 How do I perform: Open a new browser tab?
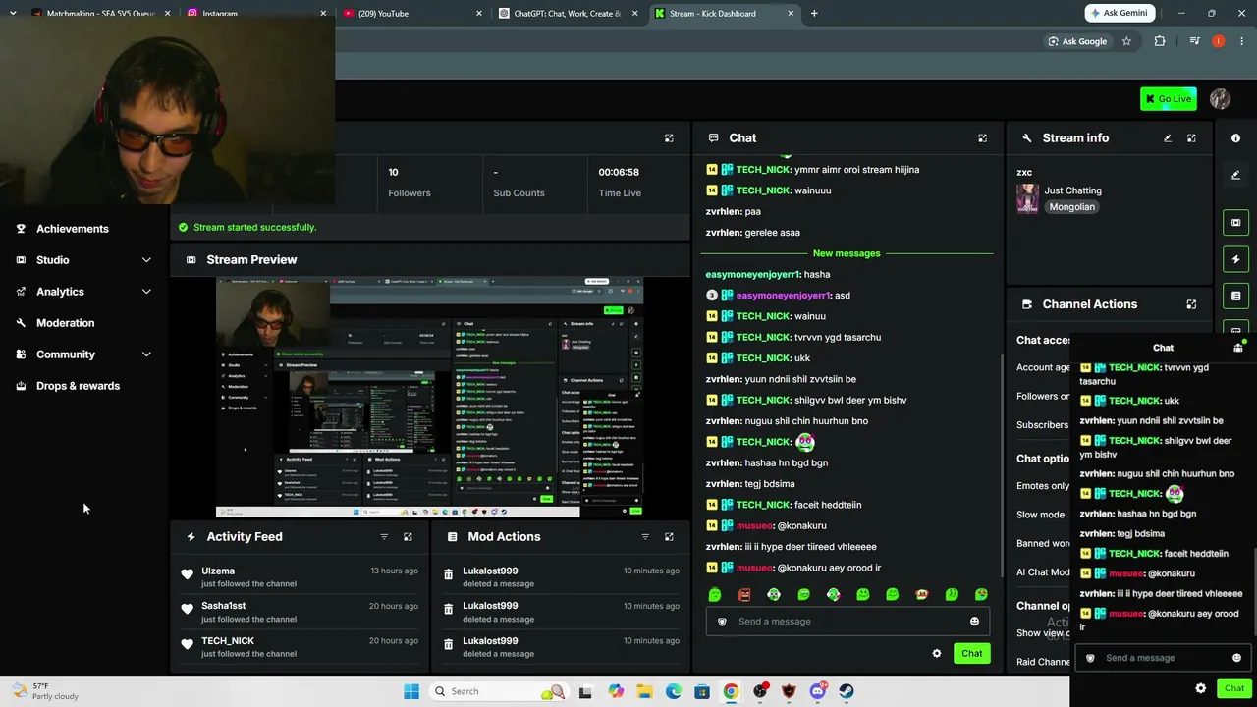tap(814, 14)
